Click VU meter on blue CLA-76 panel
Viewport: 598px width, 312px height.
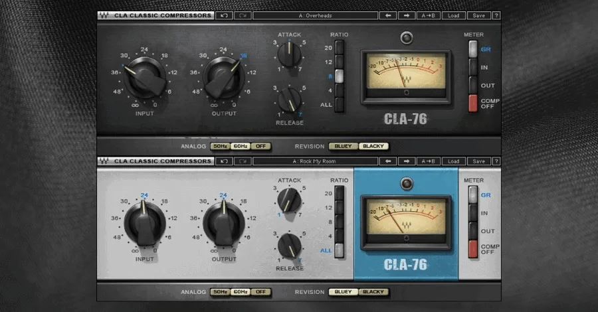[x=406, y=222]
